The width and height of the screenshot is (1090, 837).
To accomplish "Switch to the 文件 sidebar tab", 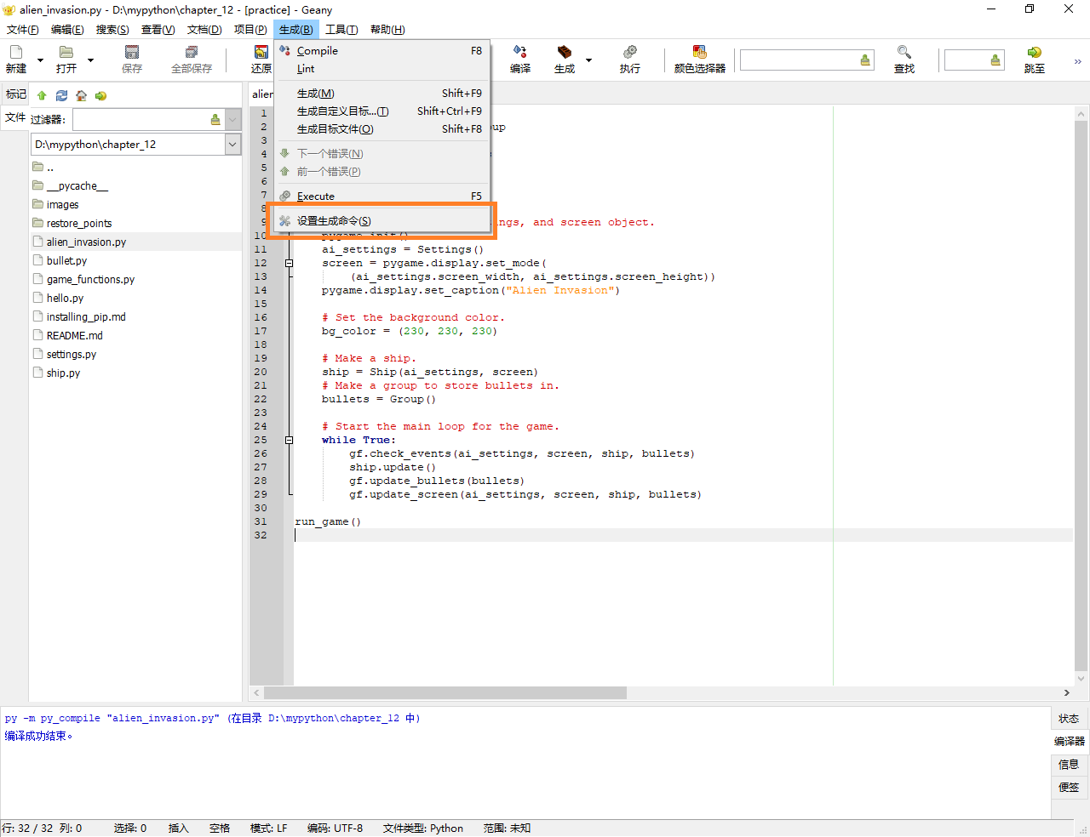I will pyautogui.click(x=15, y=117).
